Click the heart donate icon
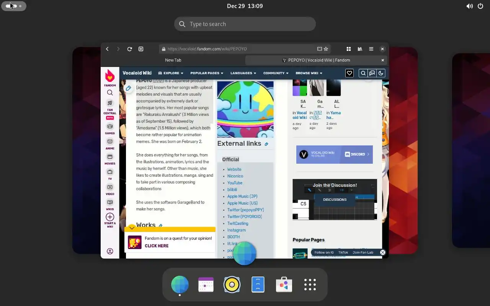Viewport: 490px width, 306px height. click(349, 73)
